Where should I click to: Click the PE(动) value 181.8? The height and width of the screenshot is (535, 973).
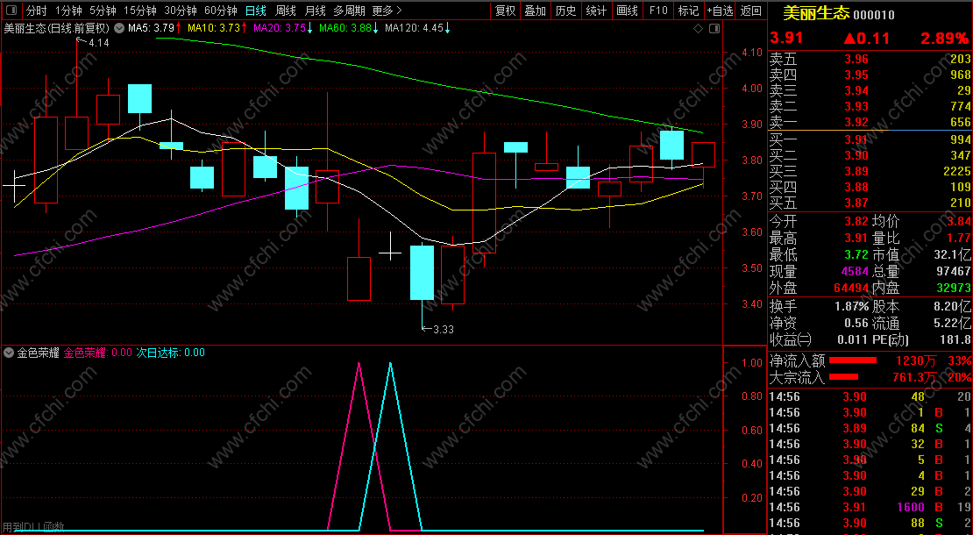coord(955,340)
